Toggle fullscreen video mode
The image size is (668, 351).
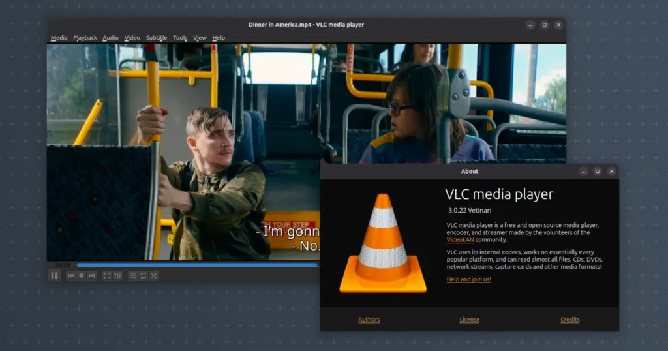[x=107, y=276]
